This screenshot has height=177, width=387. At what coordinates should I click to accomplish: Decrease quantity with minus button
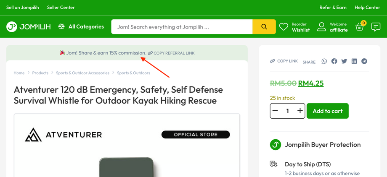pyautogui.click(x=275, y=111)
